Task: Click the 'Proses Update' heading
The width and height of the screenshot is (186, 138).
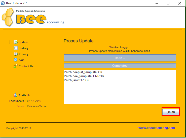Action: (x=79, y=41)
